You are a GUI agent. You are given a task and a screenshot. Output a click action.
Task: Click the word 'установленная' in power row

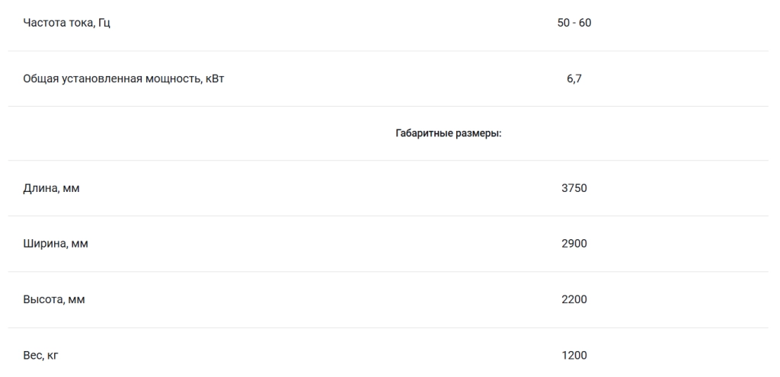pyautogui.click(x=102, y=78)
